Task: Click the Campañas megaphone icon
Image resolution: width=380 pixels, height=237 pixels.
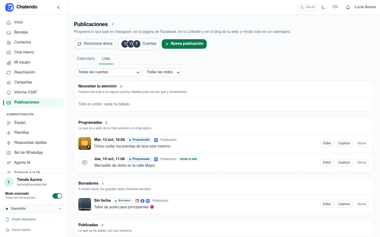Action: (9, 83)
